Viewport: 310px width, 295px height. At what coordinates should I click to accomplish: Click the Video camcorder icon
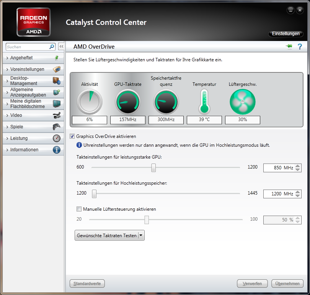pos(57,115)
